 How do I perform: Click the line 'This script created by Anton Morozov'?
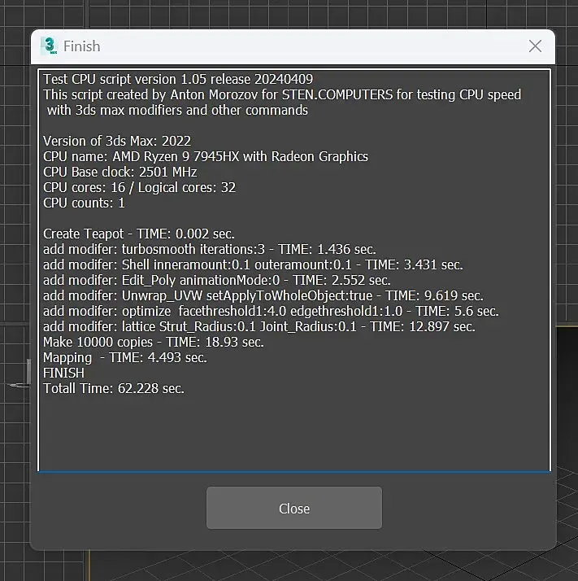tap(282, 94)
